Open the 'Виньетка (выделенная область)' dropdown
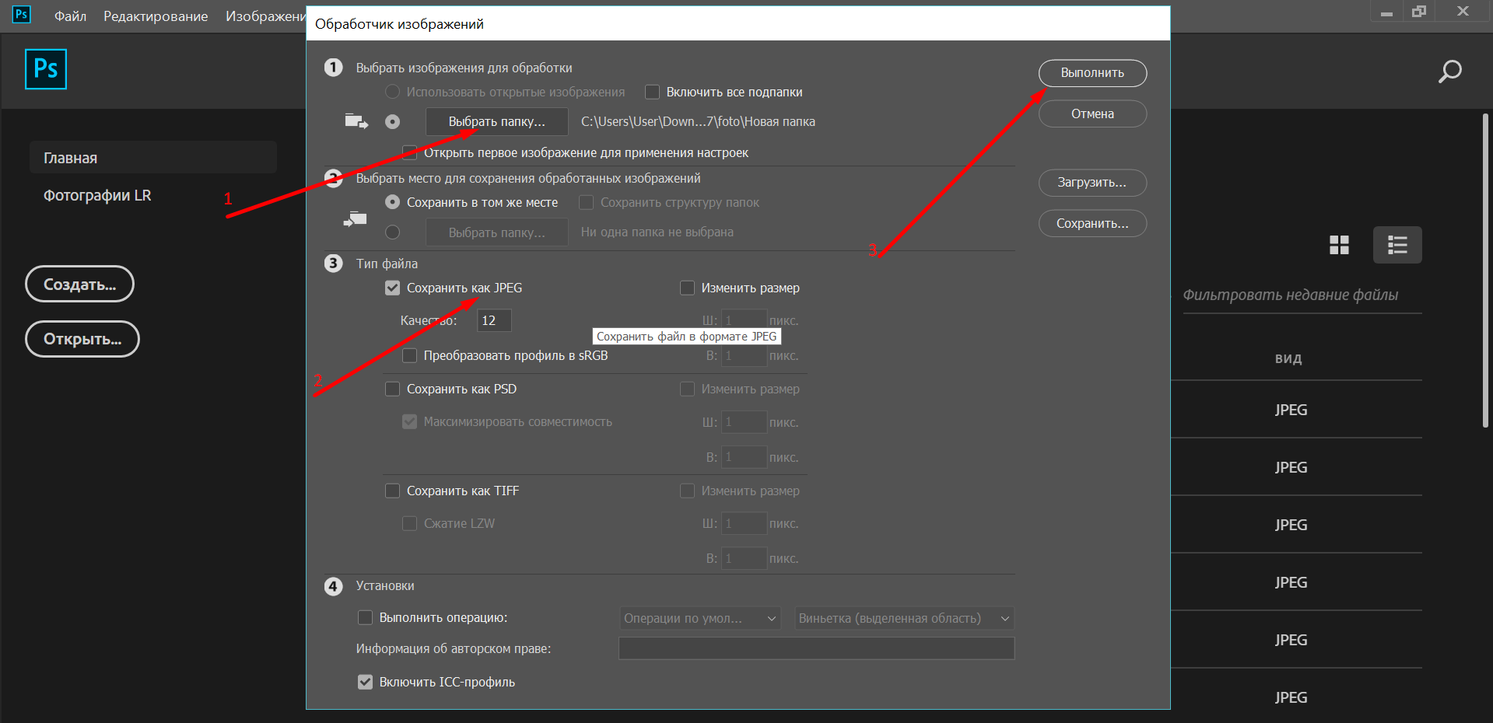 904,618
